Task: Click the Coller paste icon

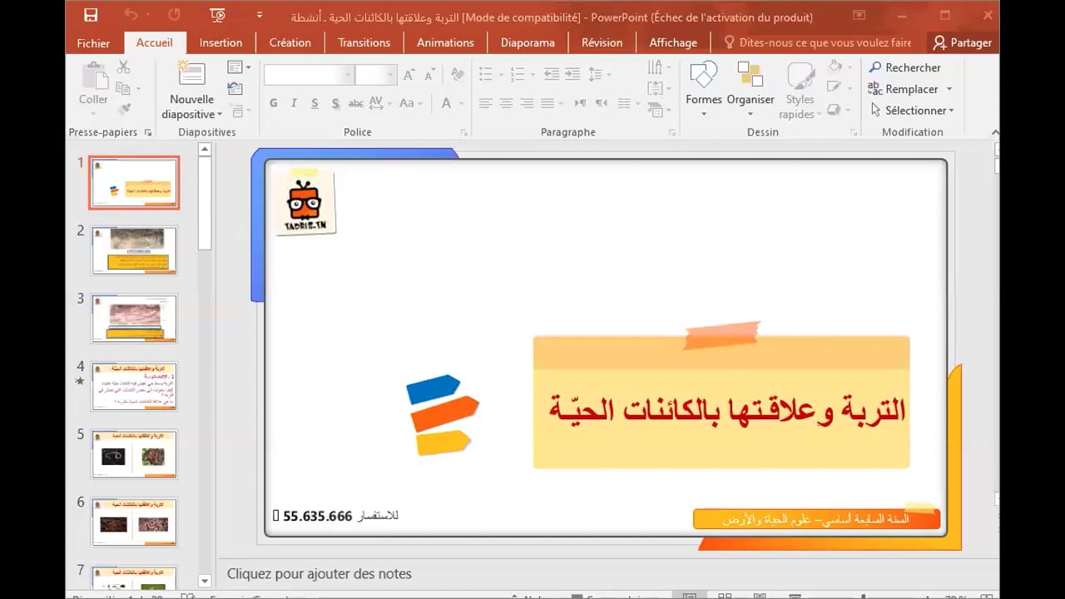Action: coord(93,77)
